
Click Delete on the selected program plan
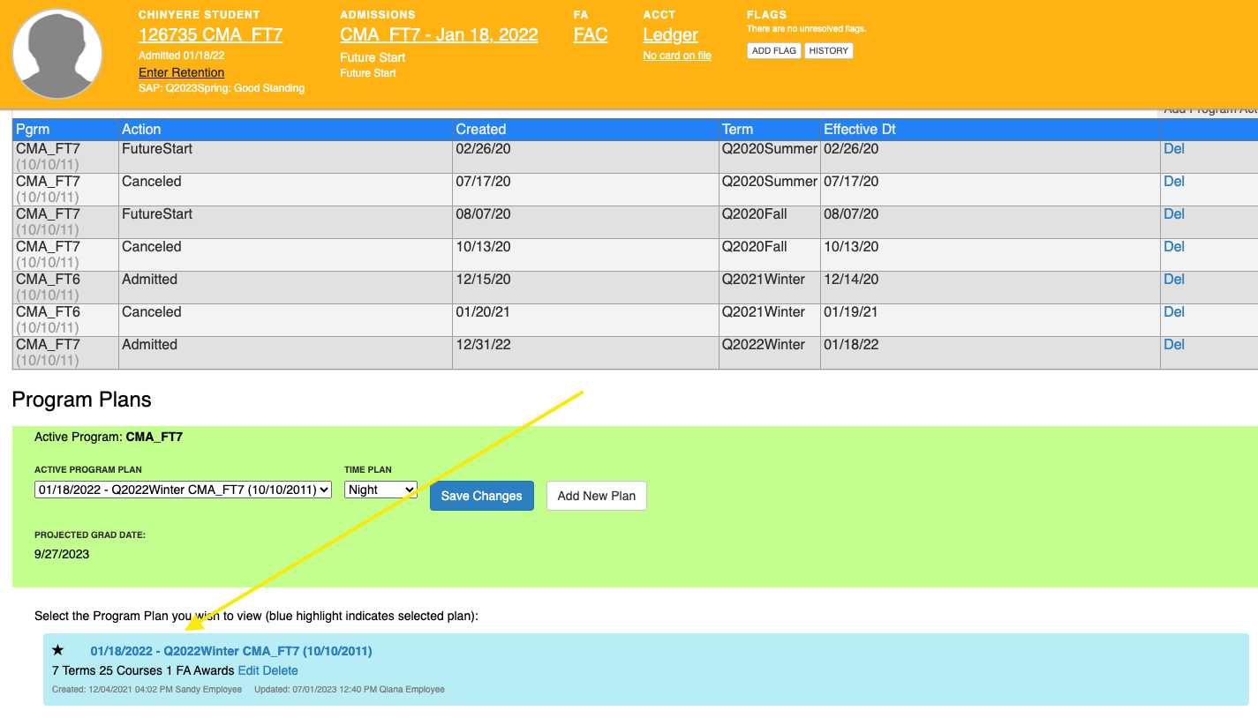[281, 670]
